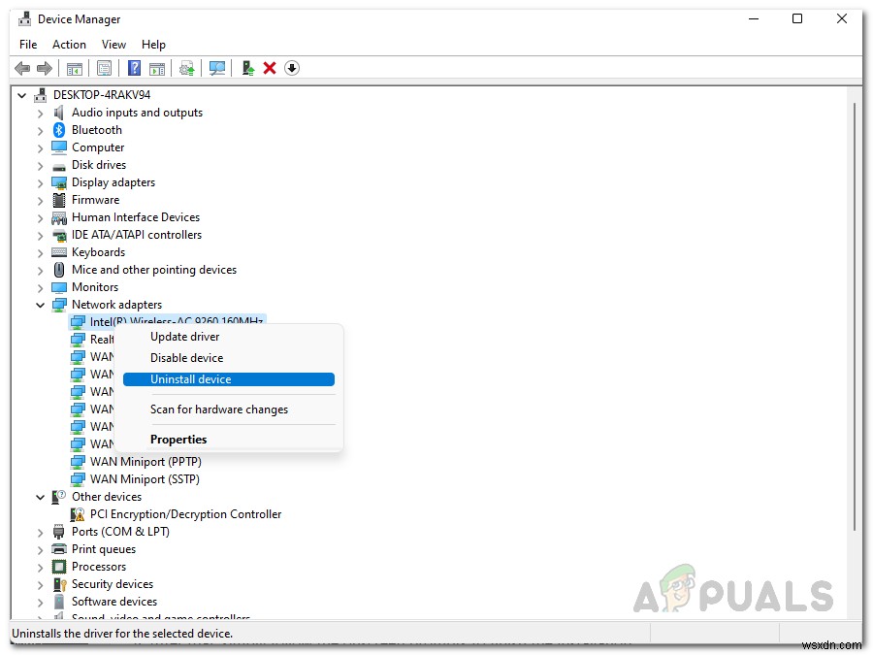873x655 pixels.
Task: Select the Print queues row
Action: pyautogui.click(x=104, y=549)
